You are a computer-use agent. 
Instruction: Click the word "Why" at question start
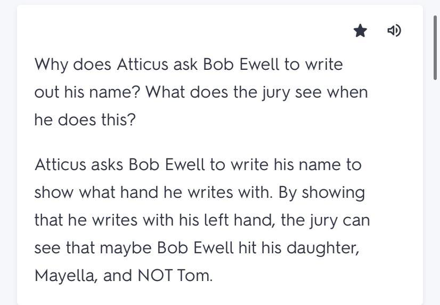point(51,65)
